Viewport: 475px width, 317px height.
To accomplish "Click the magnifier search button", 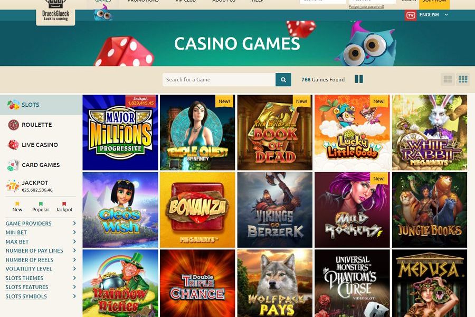I will coord(283,79).
